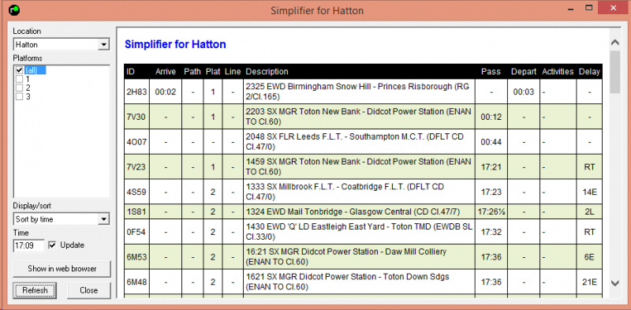Click the scrollbar up arrow
This screenshot has height=310, width=631.
click(x=614, y=43)
